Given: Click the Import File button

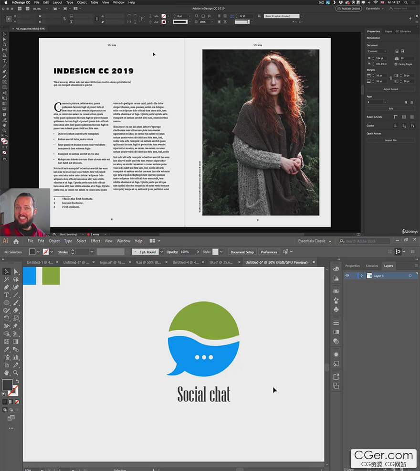Looking at the screenshot, I should (x=390, y=140).
